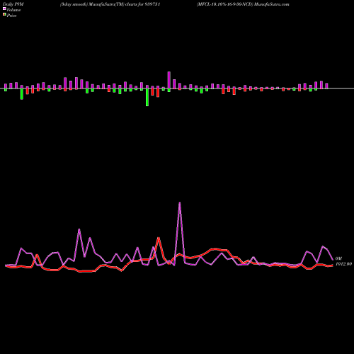Select the 'Volume' legend label
Viewport: 354px width, 354px height.
13,10
